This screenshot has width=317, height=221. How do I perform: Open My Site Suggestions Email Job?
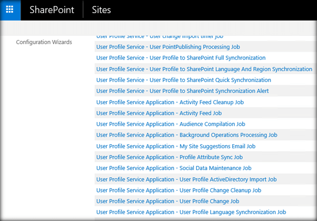click(175, 146)
